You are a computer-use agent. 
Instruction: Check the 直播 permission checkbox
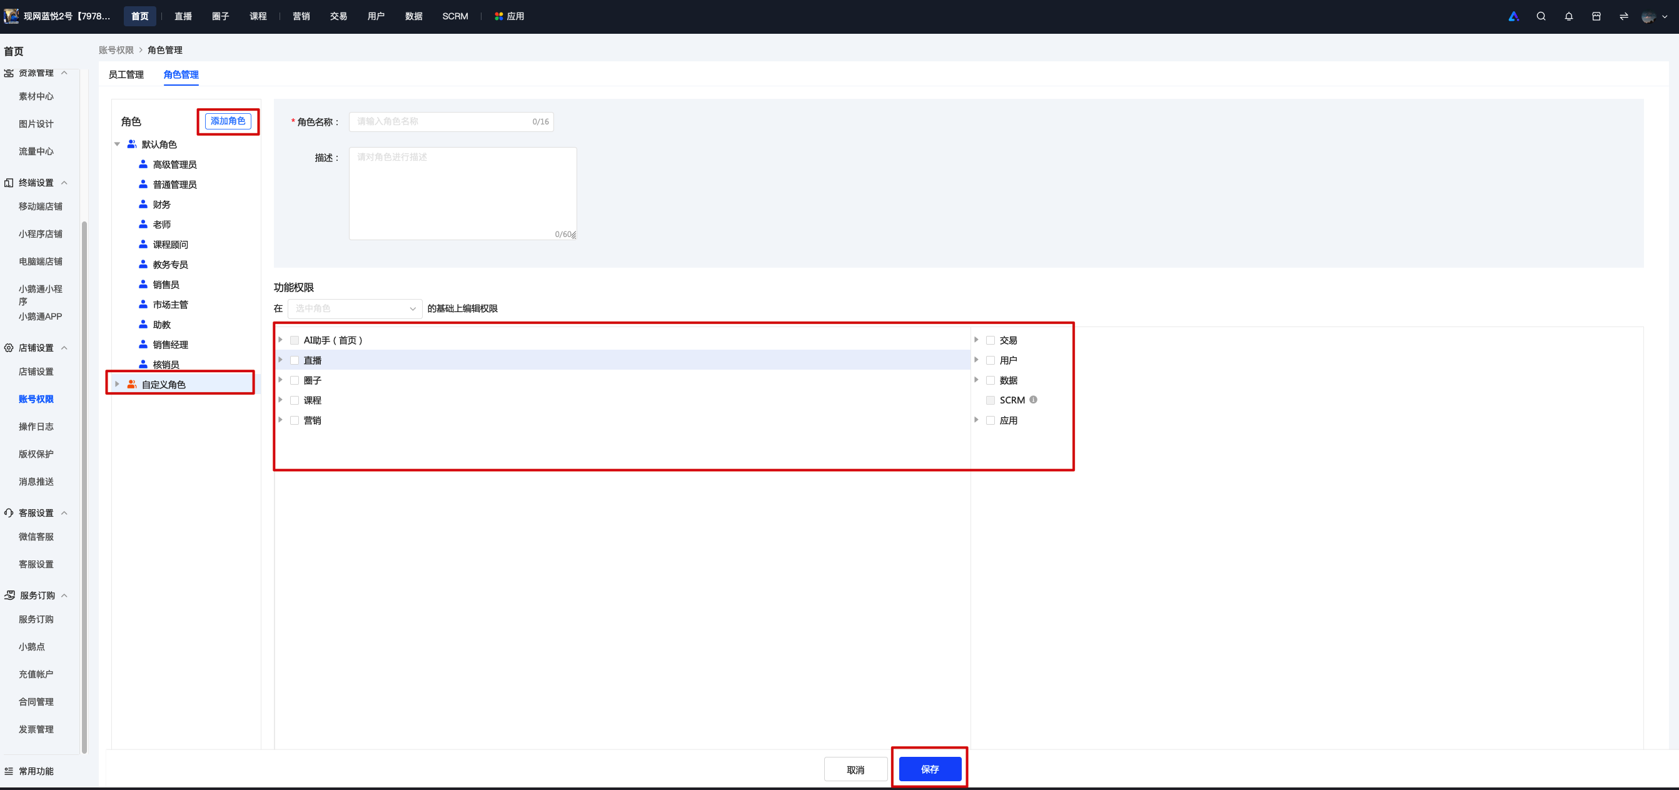click(x=295, y=360)
